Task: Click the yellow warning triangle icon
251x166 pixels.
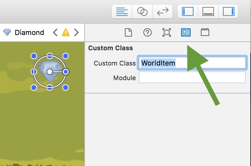Action: click(66, 32)
